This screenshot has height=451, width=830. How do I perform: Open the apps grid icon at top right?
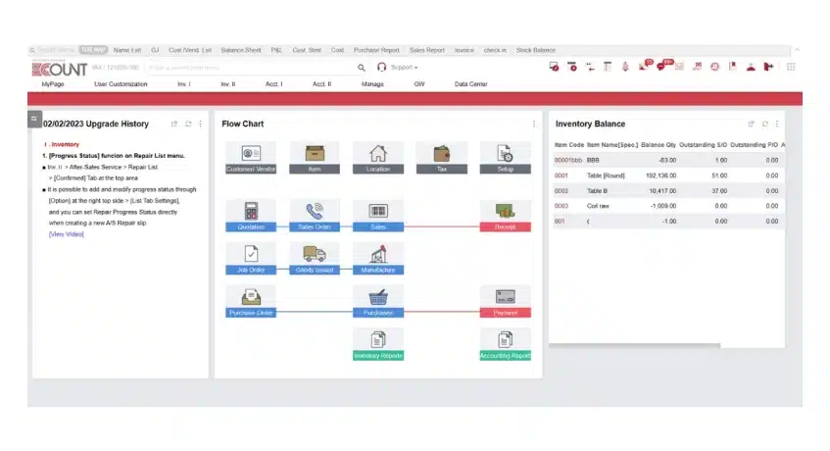click(791, 67)
